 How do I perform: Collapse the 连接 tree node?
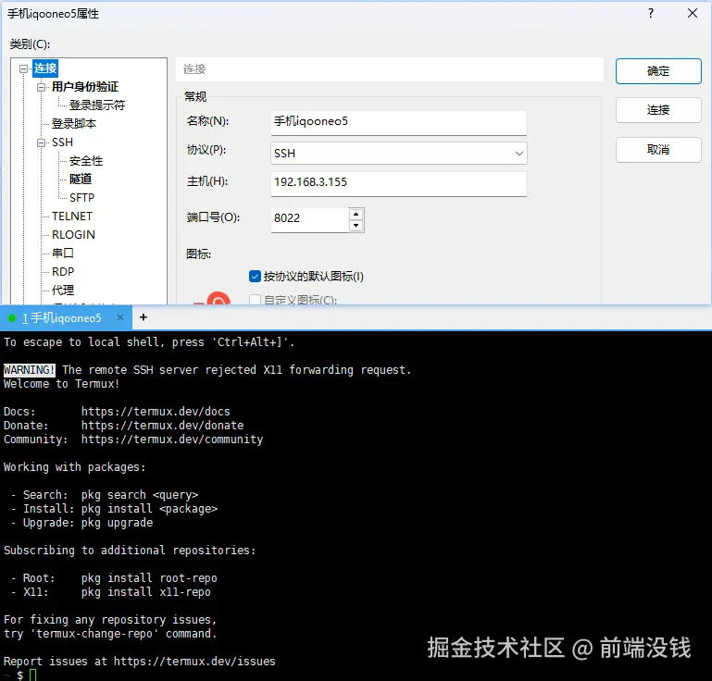24,68
